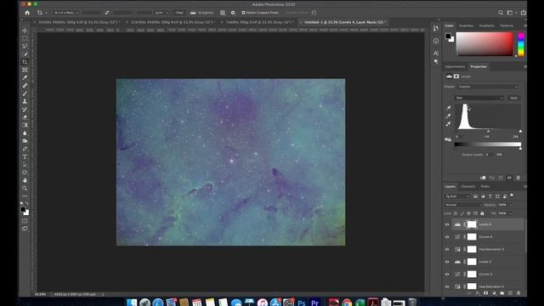Select the Lasso tool

pyautogui.click(x=25, y=46)
